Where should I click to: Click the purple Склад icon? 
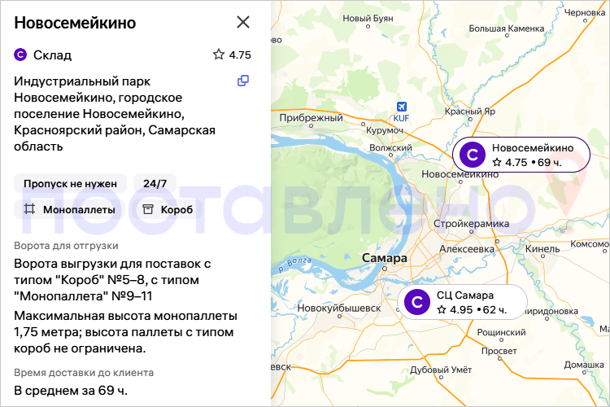click(x=20, y=55)
